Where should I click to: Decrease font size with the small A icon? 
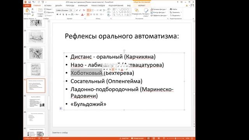coord(80,10)
